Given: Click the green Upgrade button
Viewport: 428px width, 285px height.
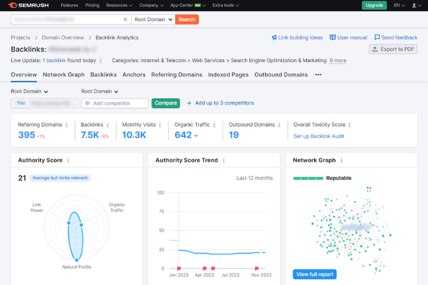Looking at the screenshot, I should [374, 5].
